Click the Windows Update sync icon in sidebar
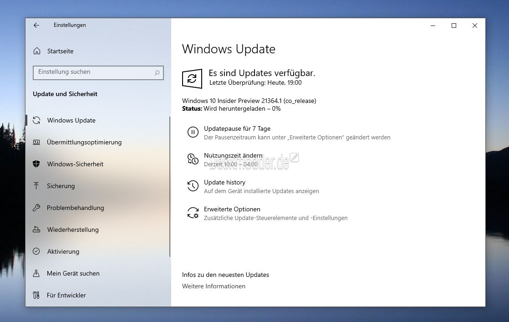509x322 pixels. coord(36,120)
